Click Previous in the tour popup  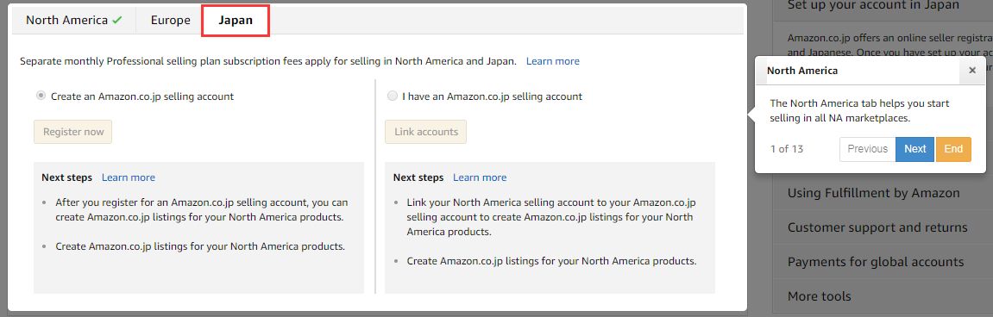pyautogui.click(x=868, y=149)
